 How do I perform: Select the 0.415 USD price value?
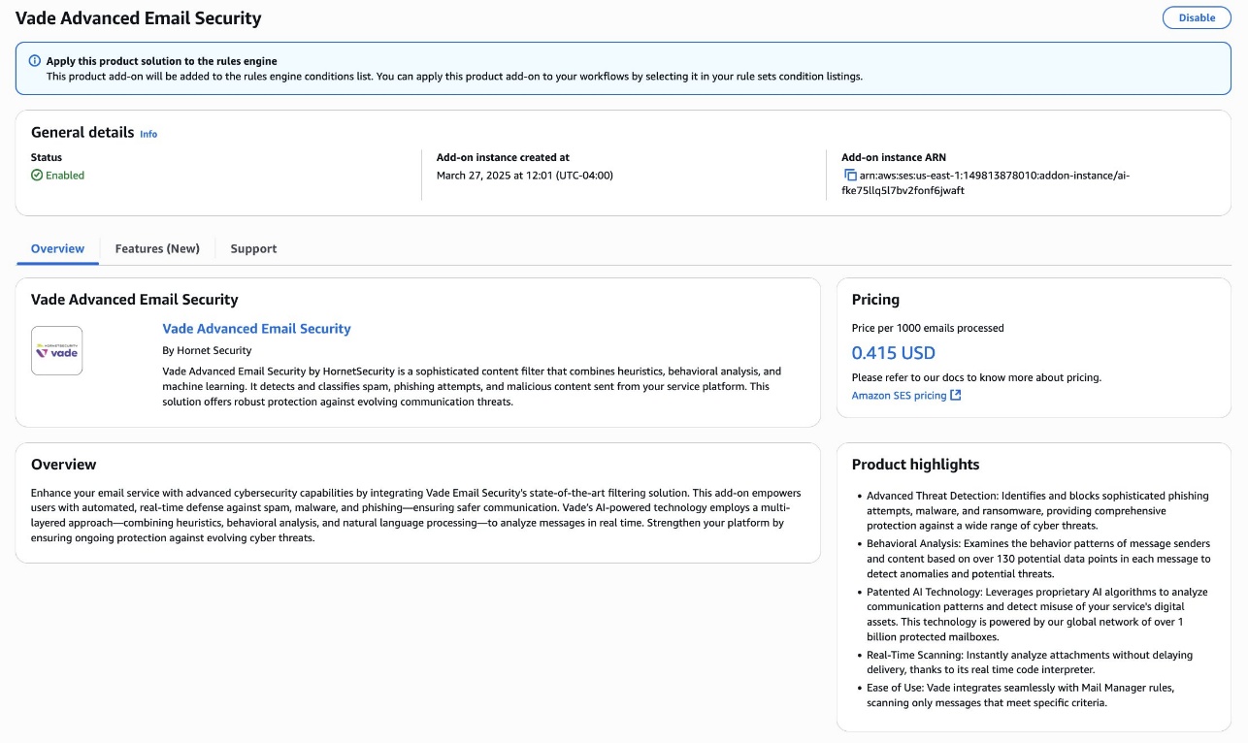point(893,353)
